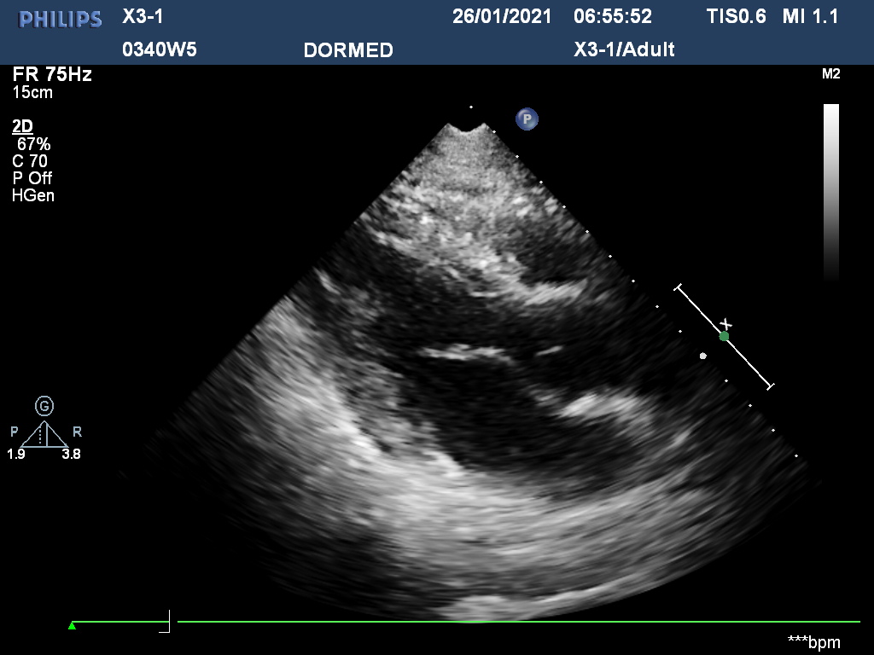Click the penetration-resolution triangle indicator
This screenshot has height=655, width=874.
click(x=44, y=434)
